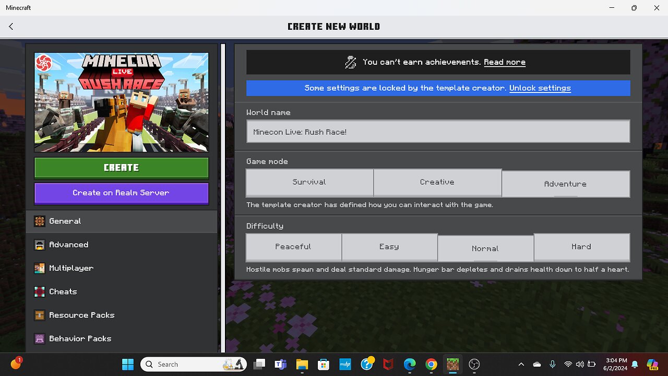Switch to the Multiplayer tab

pyautogui.click(x=122, y=268)
